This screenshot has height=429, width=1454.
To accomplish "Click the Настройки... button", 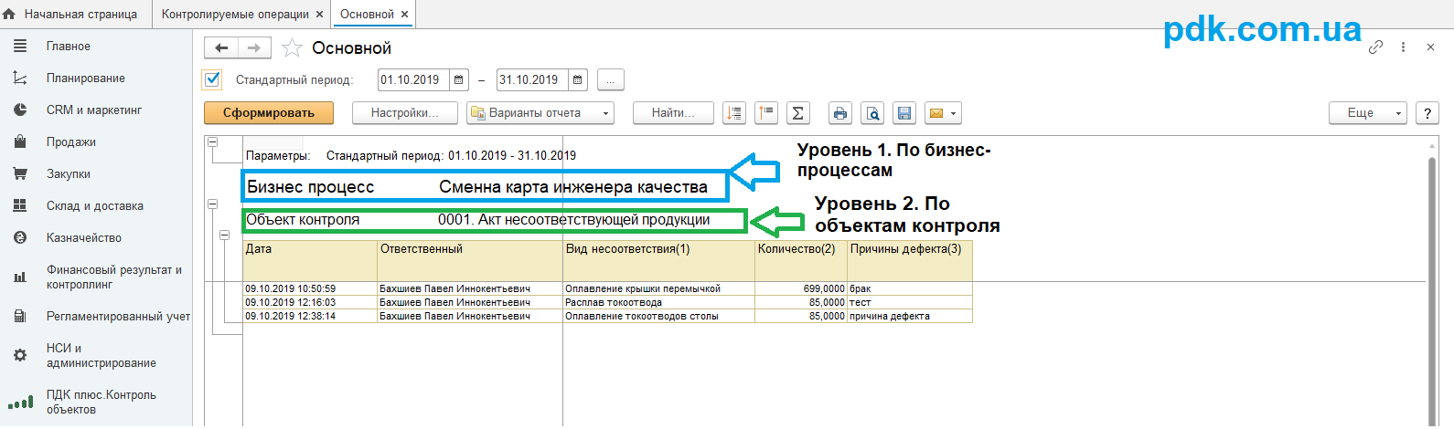I will tap(404, 113).
